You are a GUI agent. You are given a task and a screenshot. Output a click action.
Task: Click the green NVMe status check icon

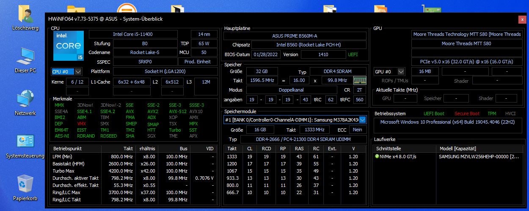pyautogui.click(x=377, y=156)
